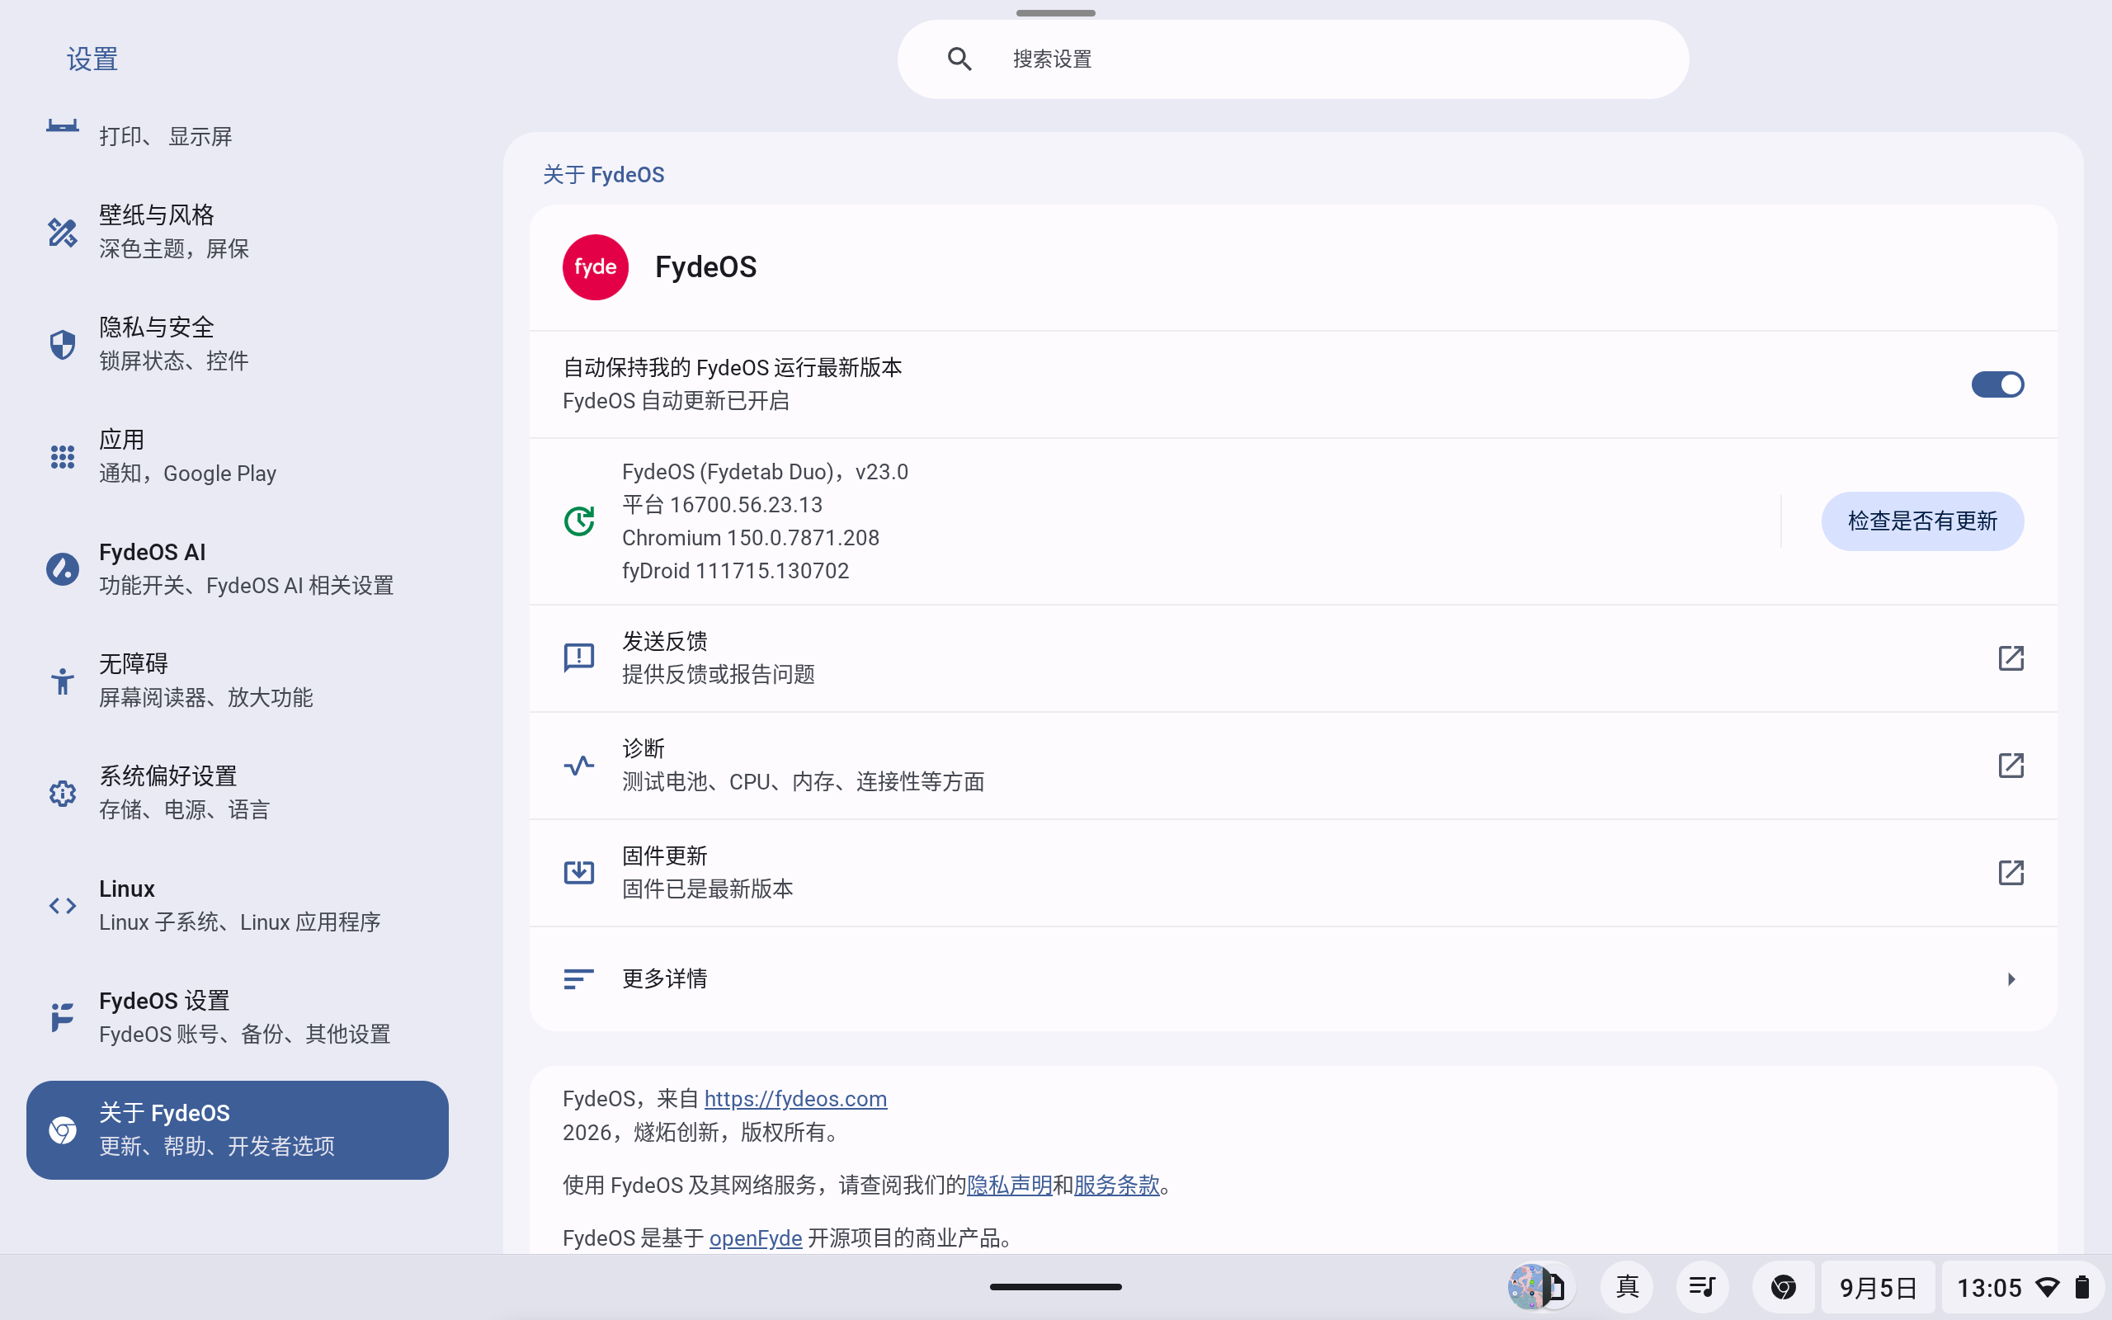Focus the 搜索设置 search field

coord(1293,59)
